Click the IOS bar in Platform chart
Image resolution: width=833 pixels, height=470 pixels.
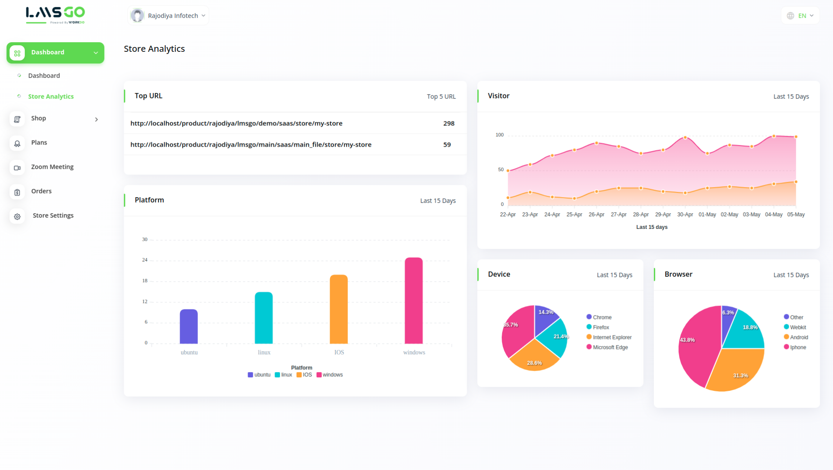tap(339, 309)
